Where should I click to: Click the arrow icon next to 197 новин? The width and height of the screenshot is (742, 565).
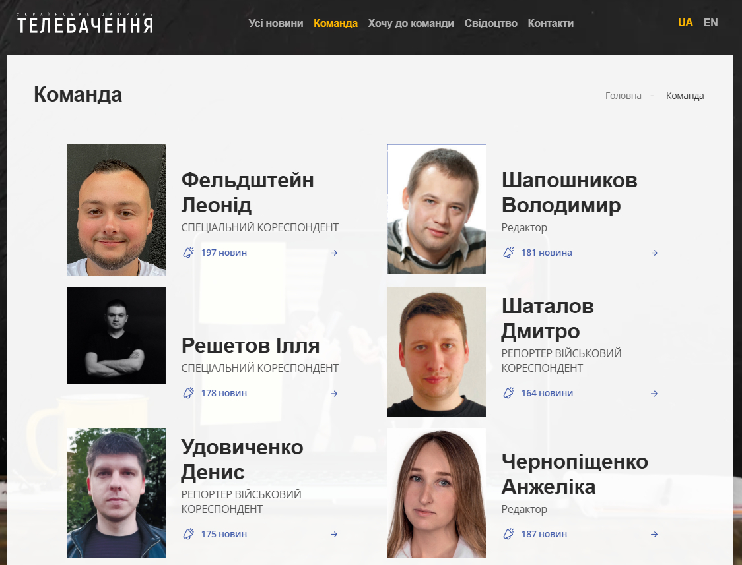(x=334, y=253)
